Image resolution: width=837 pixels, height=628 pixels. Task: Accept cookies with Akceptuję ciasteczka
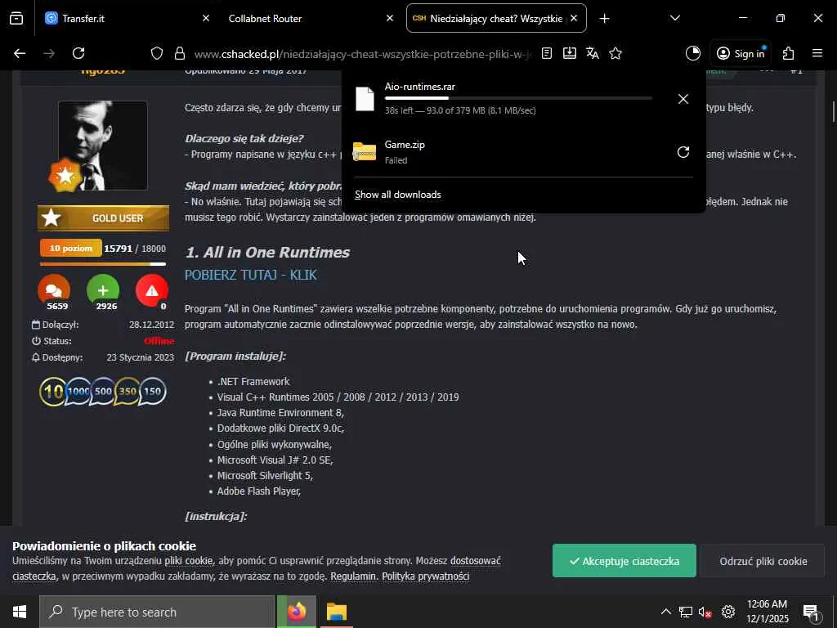(x=624, y=561)
